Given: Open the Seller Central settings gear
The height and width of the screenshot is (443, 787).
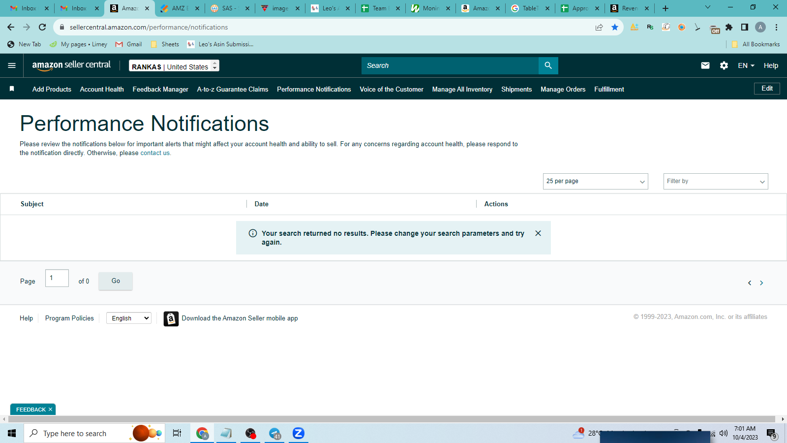Looking at the screenshot, I should coord(724,65).
